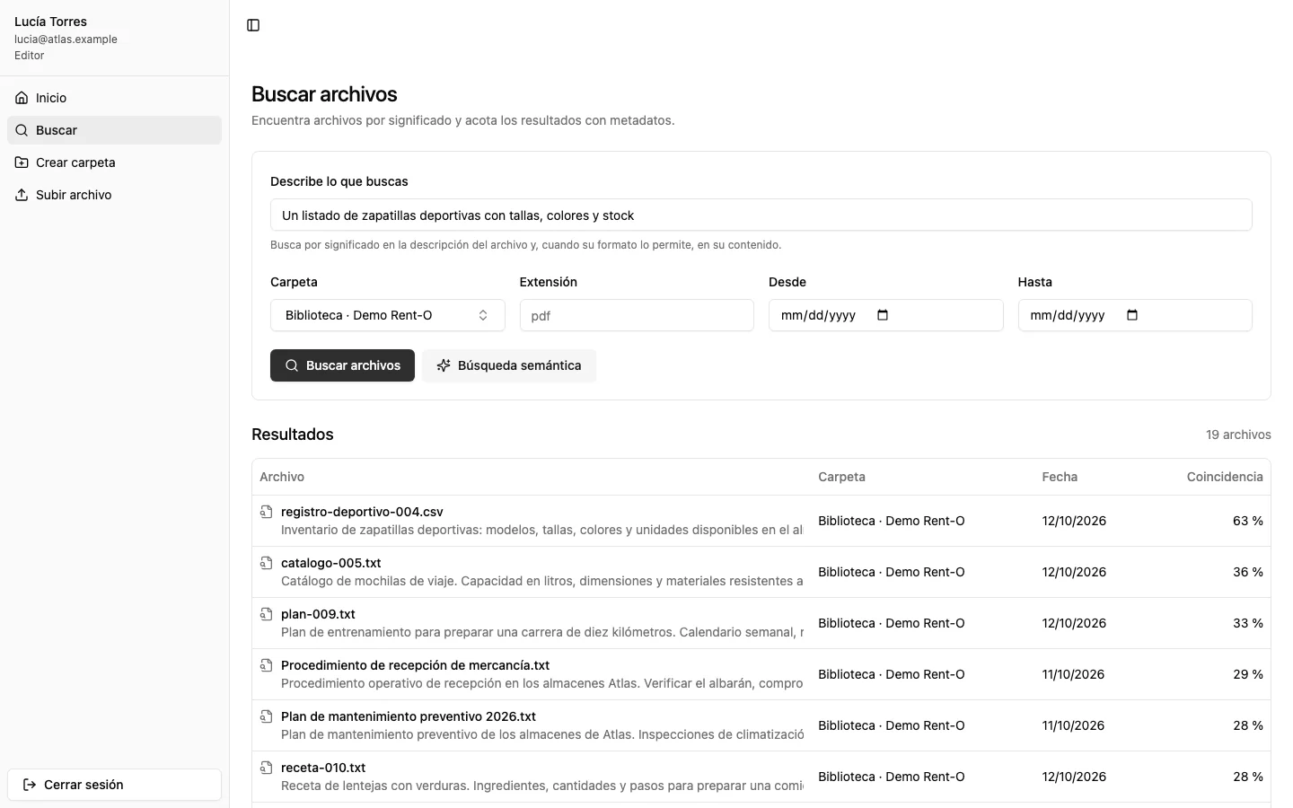Click file icon beside registro-deportivo-004.csv
The image size is (1293, 808).
(x=267, y=512)
